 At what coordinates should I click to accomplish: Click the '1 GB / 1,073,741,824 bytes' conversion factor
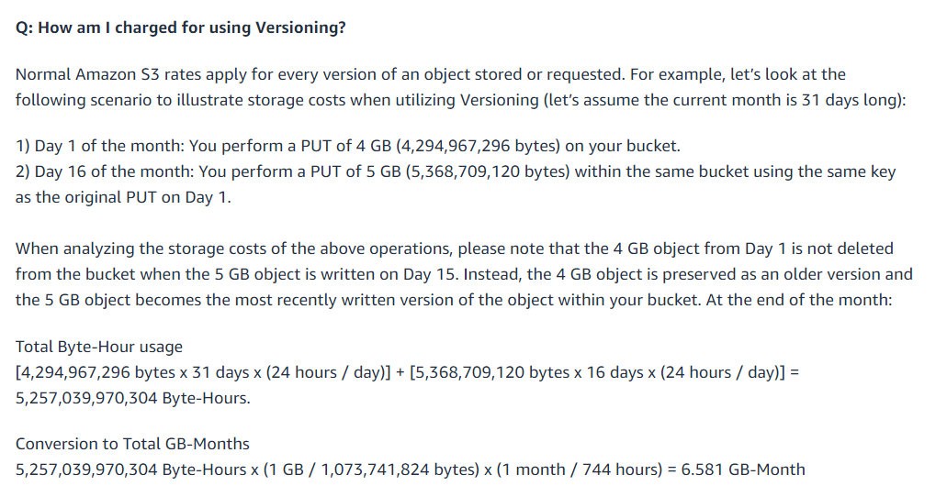[x=371, y=469]
